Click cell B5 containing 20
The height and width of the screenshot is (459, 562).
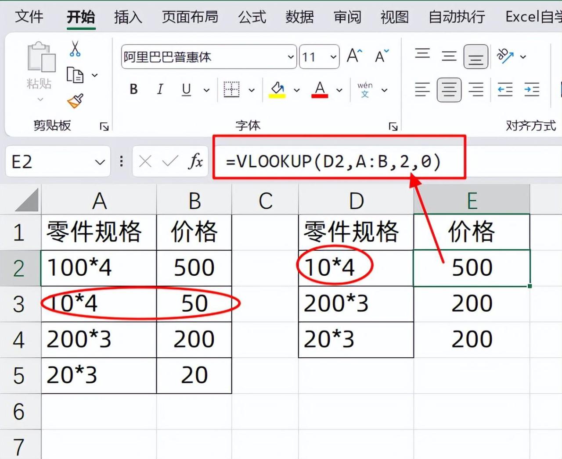194,376
